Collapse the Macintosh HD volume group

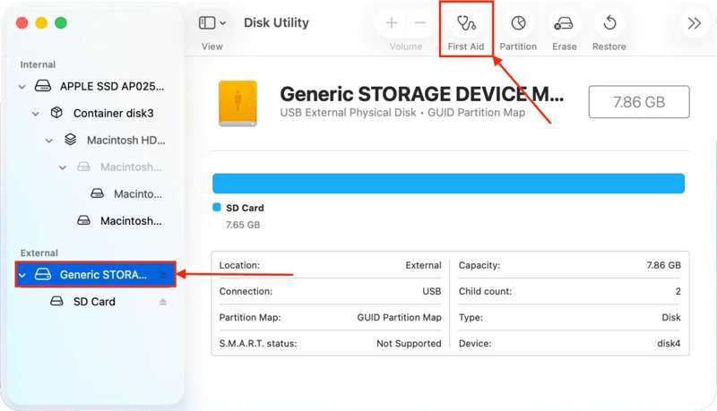click(x=49, y=141)
